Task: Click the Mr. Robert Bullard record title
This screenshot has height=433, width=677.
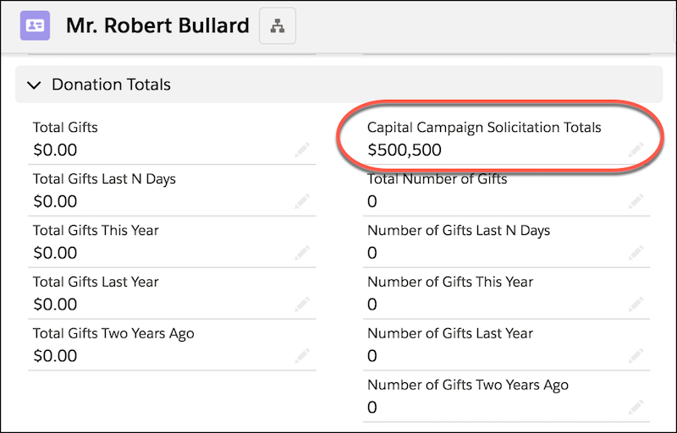Action: click(x=157, y=25)
